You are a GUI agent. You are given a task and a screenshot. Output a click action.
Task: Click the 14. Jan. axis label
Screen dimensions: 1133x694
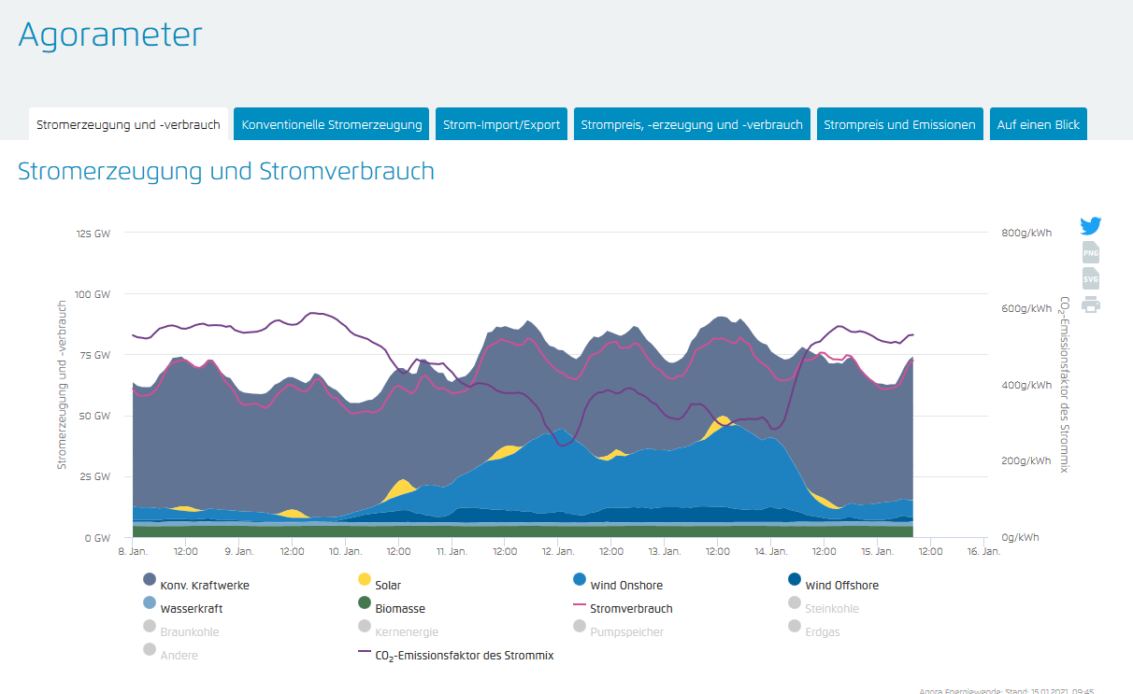point(770,551)
